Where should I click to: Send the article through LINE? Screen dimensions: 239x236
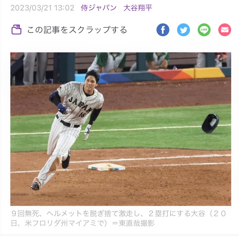[204, 30]
